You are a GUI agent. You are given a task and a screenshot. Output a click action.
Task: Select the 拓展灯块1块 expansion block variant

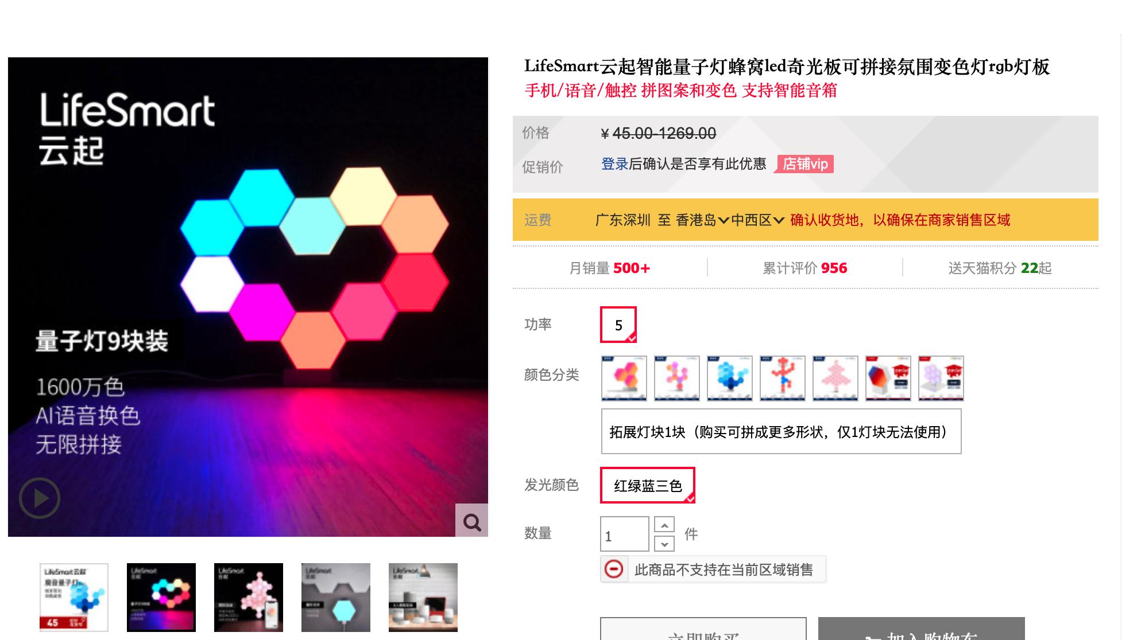point(781,431)
